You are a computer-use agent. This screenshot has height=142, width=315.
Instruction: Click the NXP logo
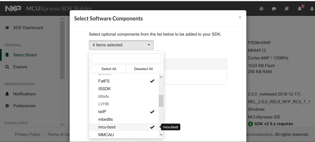(13, 9)
